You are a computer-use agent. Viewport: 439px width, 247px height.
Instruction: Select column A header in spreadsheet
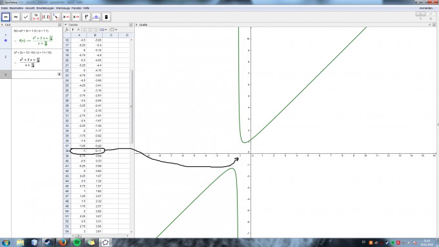click(x=79, y=35)
